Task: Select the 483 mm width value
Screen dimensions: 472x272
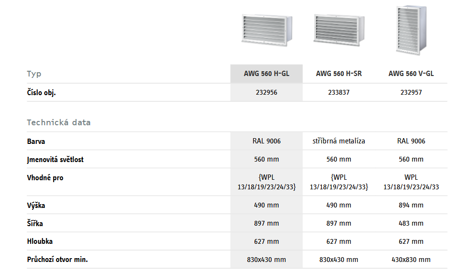Action: (411, 223)
